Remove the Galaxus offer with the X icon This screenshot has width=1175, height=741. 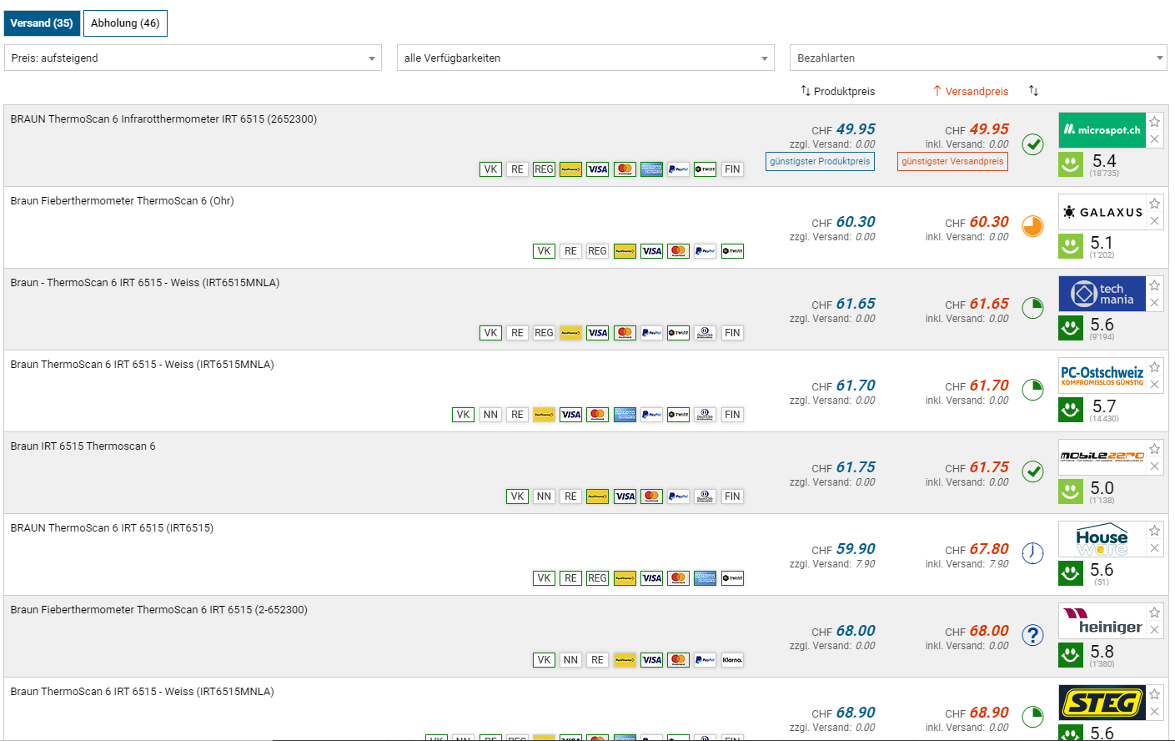pyautogui.click(x=1154, y=221)
